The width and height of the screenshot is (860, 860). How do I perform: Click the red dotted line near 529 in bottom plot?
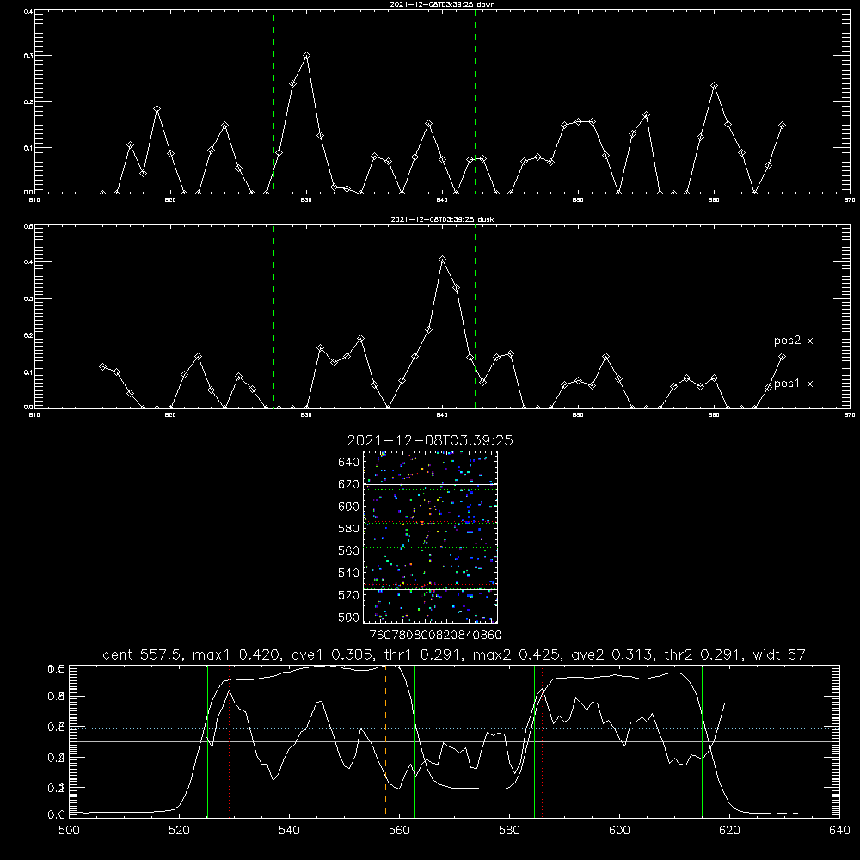point(230,740)
